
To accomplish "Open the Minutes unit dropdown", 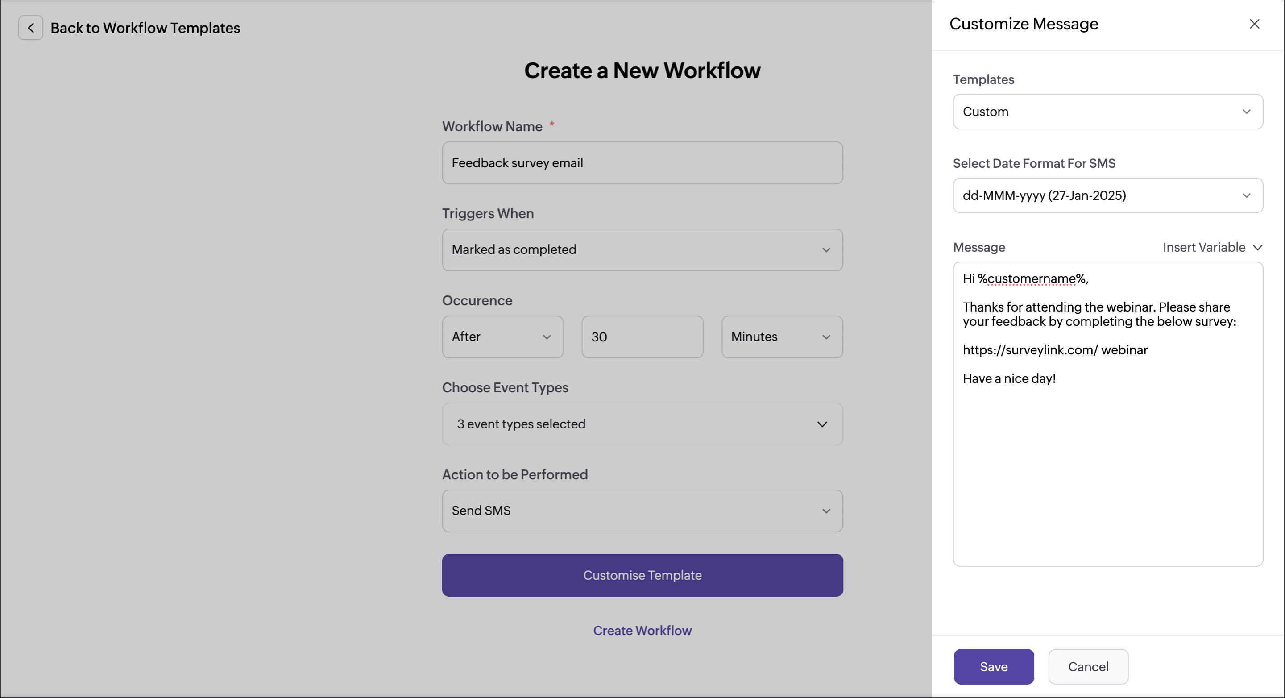I will tap(782, 337).
